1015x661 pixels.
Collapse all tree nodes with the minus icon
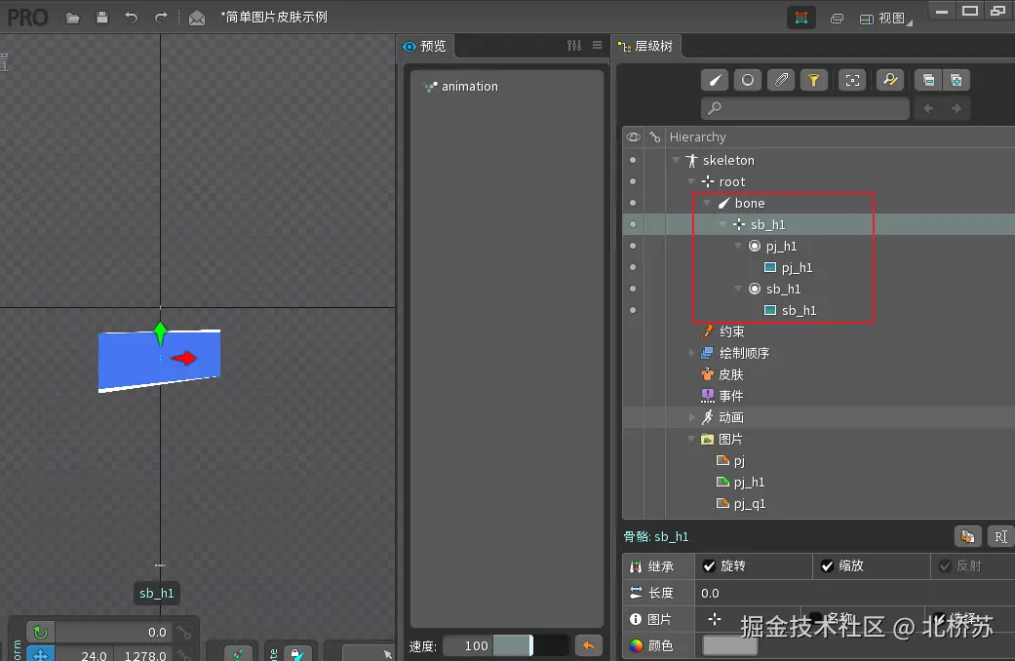(x=928, y=80)
